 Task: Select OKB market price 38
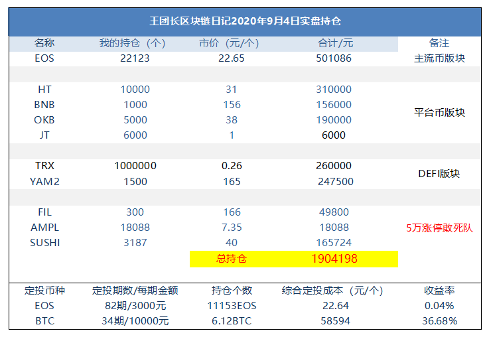pyautogui.click(x=232, y=120)
